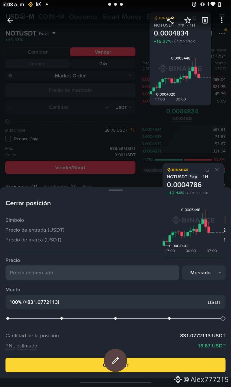This screenshot has height=387, width=231.
Task: Tap the yellow confirm button at bottom
Action: [115, 365]
